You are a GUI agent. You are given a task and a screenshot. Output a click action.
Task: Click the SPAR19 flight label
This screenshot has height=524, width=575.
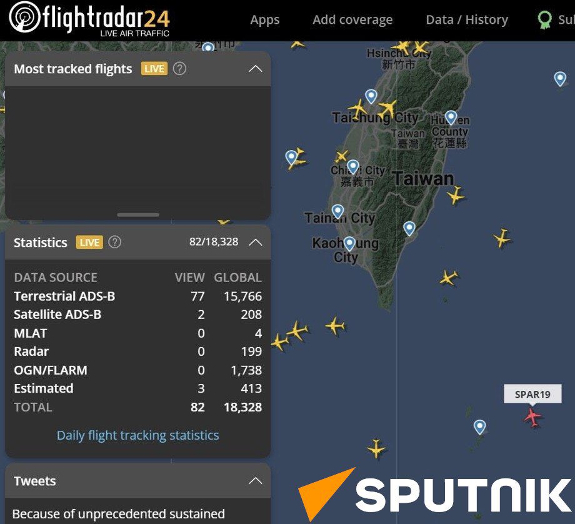click(x=532, y=394)
